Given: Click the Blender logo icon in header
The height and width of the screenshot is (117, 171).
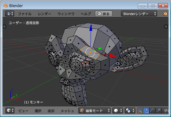Looking at the screenshot, I should [165, 14].
